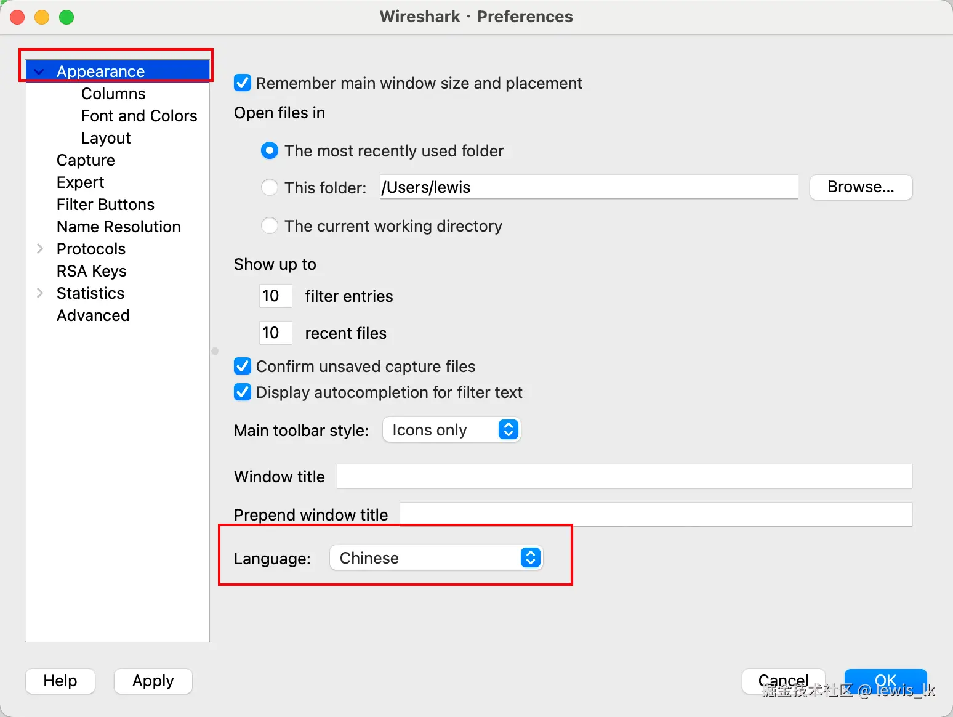953x717 pixels.
Task: Open the Language dropdown
Action: (436, 558)
